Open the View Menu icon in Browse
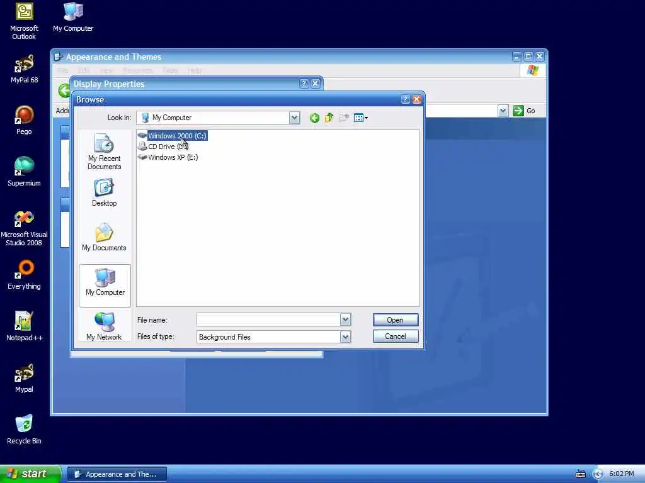Screen dimensions: 645x483 361,118
